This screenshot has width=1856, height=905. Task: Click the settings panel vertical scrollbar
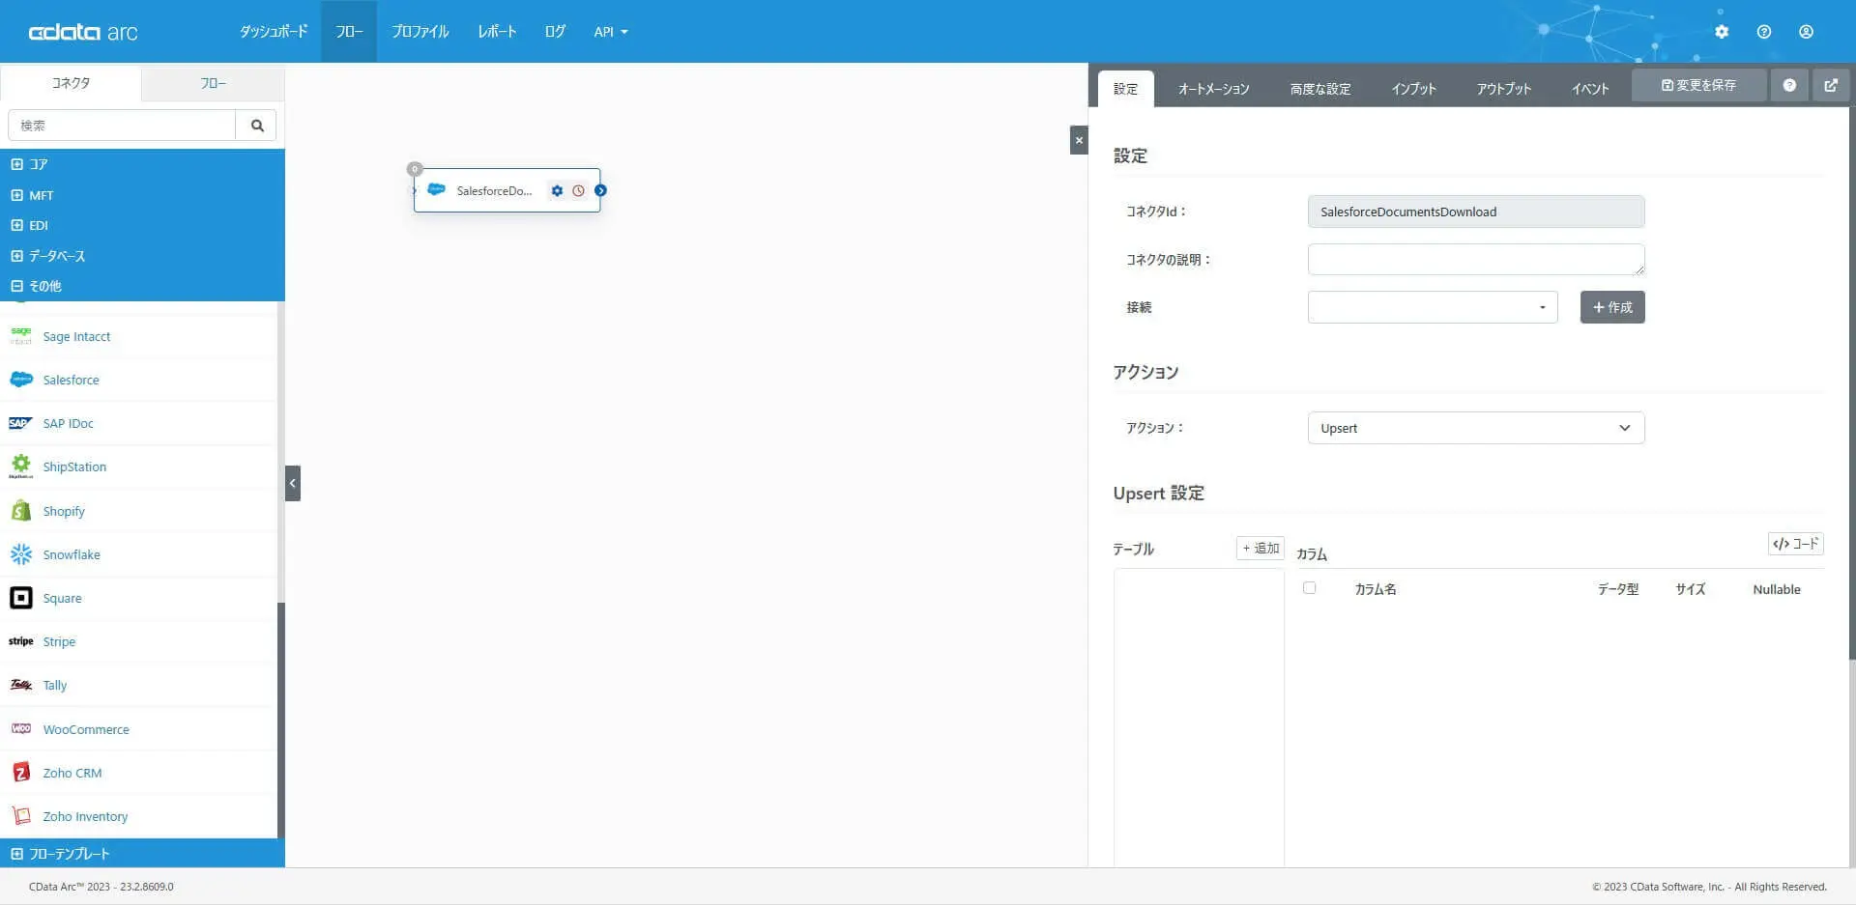(x=1852, y=383)
